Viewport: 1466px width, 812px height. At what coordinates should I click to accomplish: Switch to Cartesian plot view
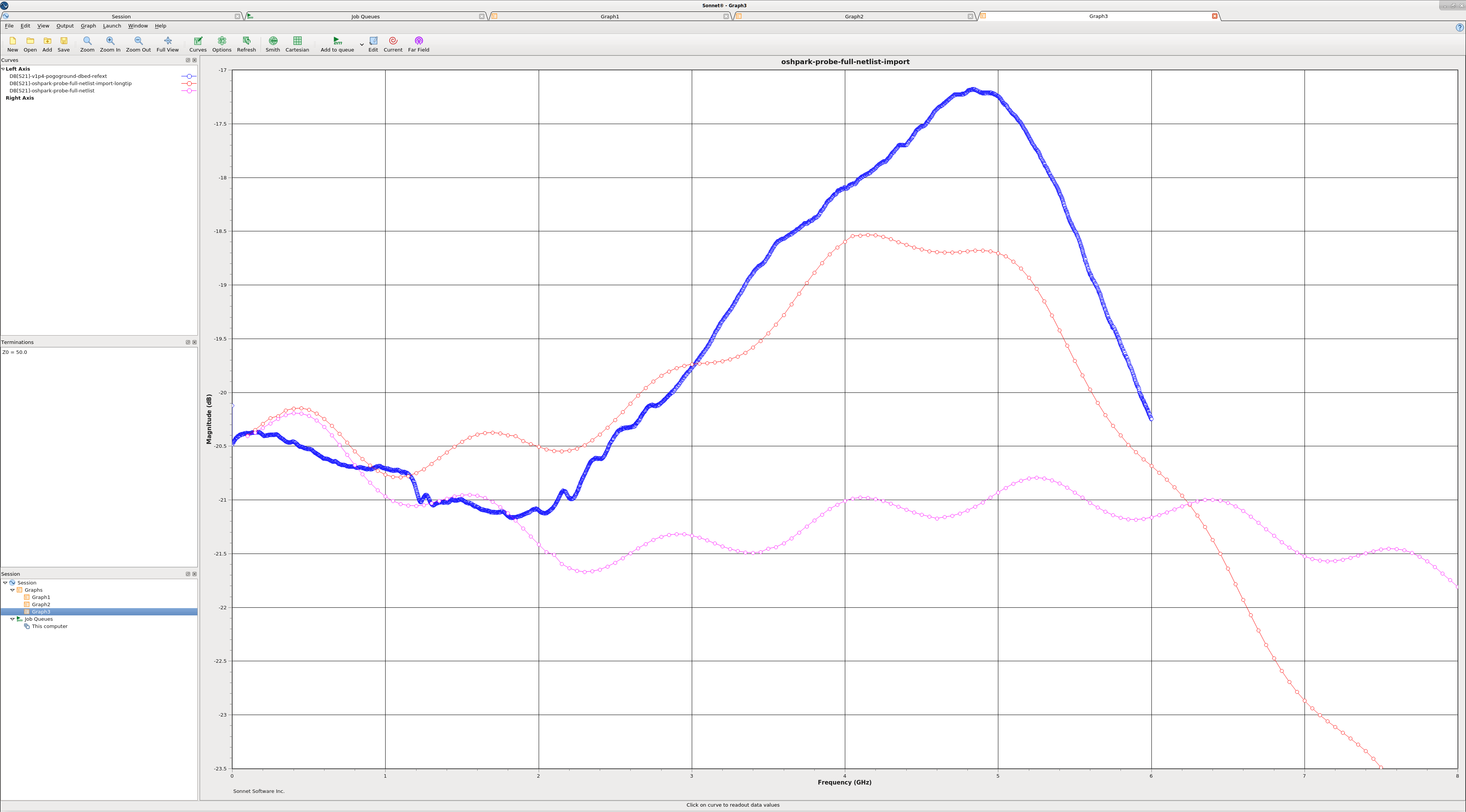click(x=297, y=41)
